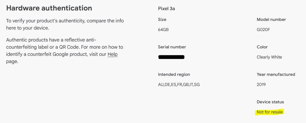
Task: Click the Size field label
Action: coord(162,19)
